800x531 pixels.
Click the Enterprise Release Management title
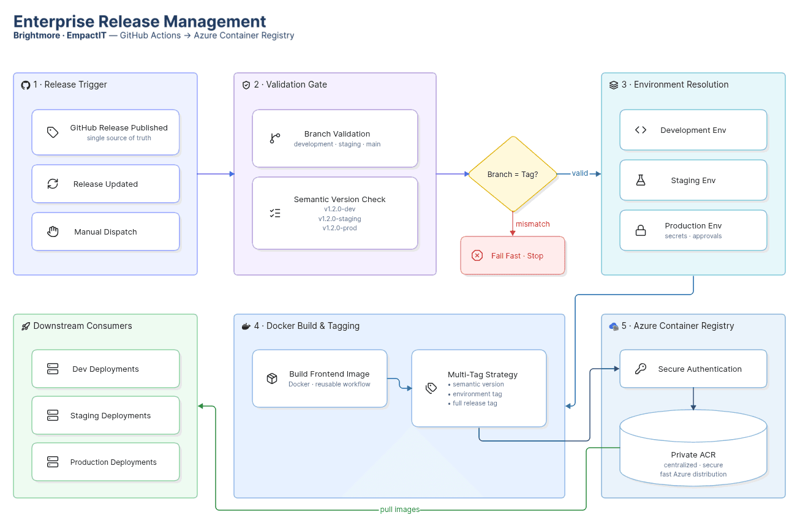click(x=140, y=21)
